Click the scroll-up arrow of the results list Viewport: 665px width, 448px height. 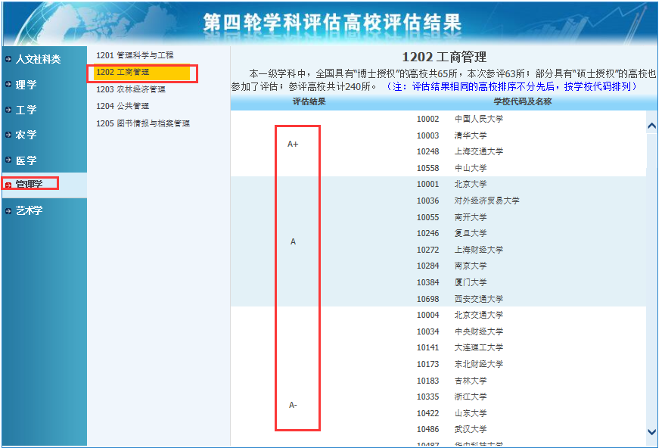[x=652, y=126]
